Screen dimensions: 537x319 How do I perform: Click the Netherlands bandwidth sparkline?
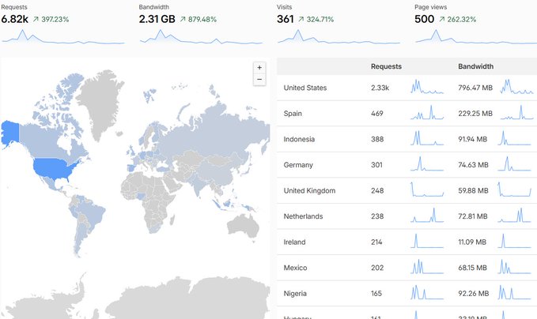[514, 215]
